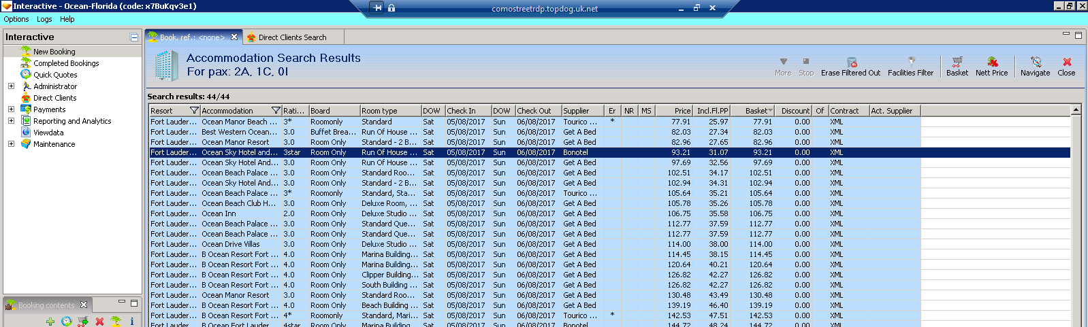Maximize the Booking contents panel

pyautogui.click(x=134, y=303)
